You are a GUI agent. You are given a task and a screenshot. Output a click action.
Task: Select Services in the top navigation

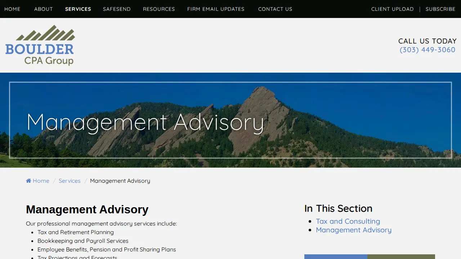(78, 9)
